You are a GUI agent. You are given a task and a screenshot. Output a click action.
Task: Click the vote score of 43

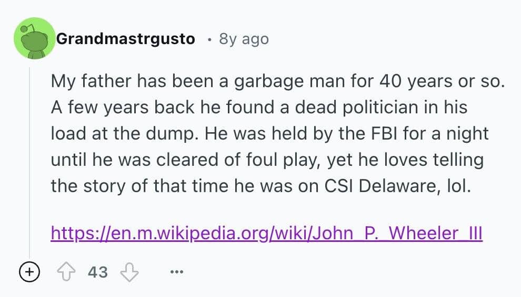point(97,272)
